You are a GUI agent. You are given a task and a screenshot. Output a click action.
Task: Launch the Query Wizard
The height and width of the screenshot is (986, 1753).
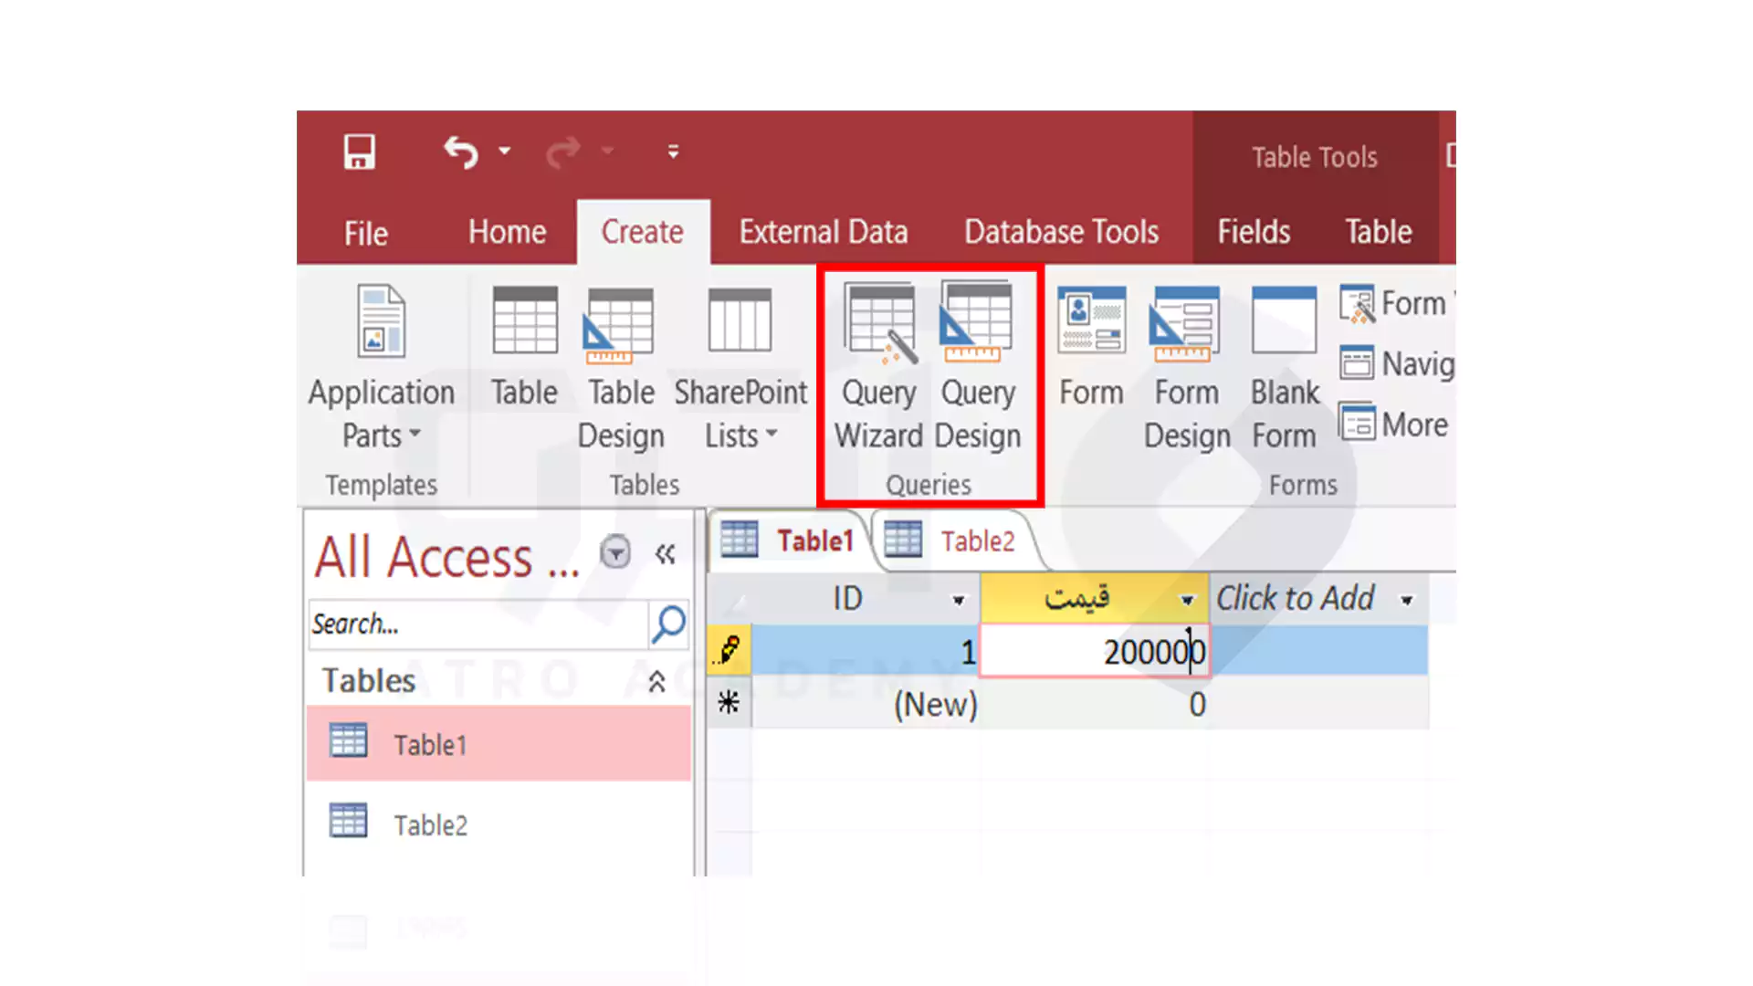pyautogui.click(x=879, y=368)
